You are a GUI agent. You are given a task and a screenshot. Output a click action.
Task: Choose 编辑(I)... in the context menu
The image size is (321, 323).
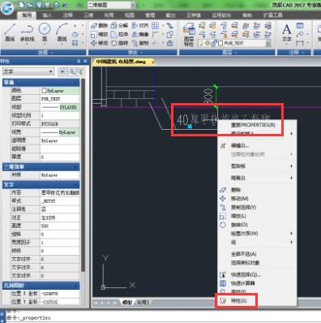coord(239,145)
